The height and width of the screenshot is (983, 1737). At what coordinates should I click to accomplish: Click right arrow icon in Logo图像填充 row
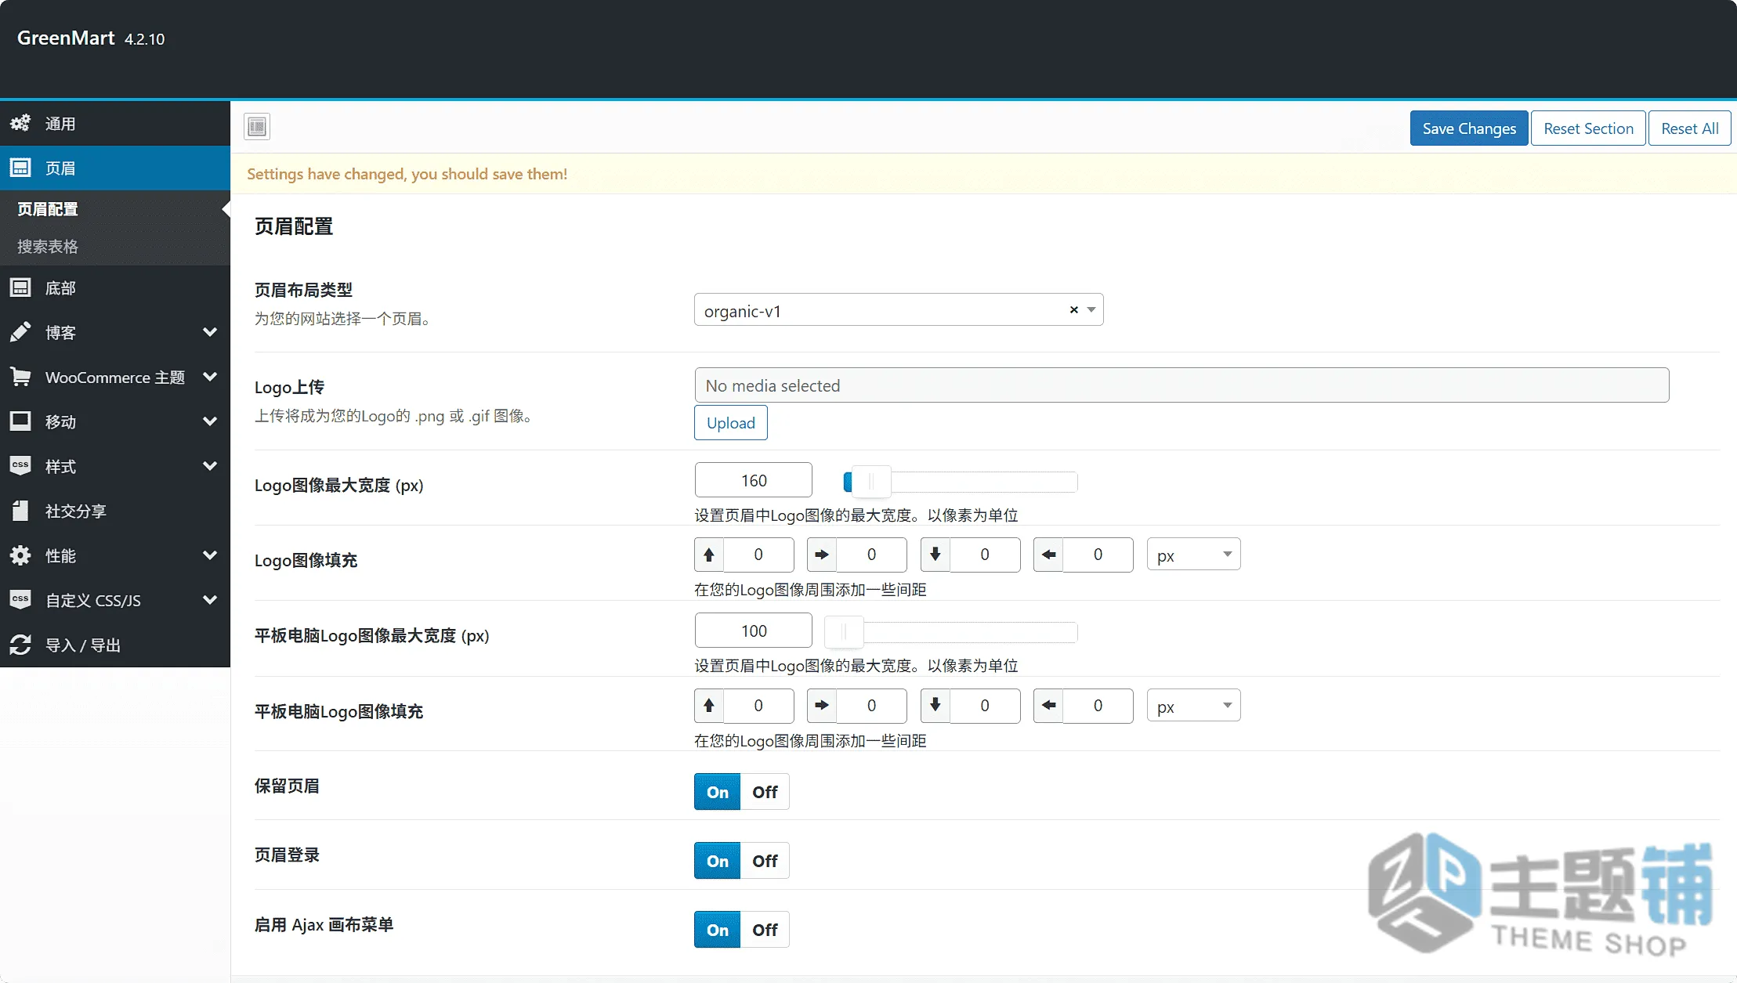(x=822, y=555)
